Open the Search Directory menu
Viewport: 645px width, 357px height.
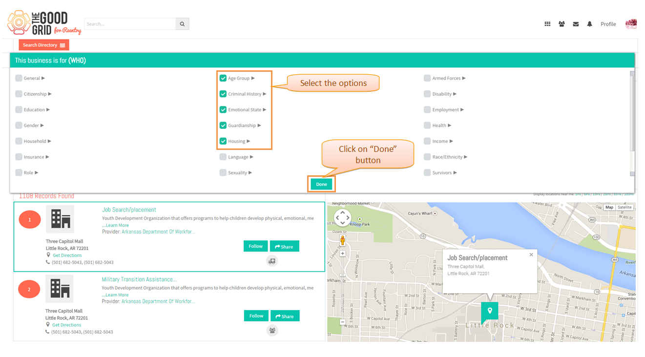point(44,45)
